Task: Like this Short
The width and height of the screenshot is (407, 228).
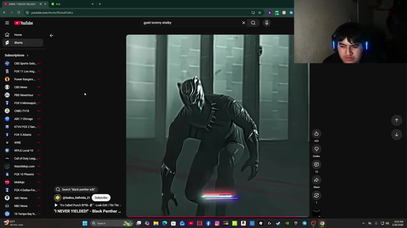Action: point(316,134)
